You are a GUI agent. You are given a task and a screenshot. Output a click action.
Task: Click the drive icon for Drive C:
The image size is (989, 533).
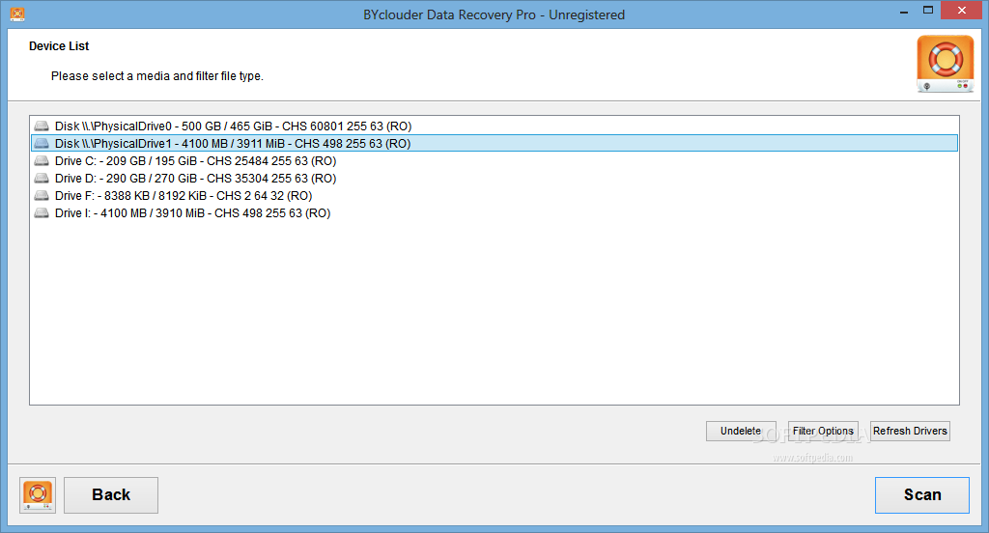point(42,161)
